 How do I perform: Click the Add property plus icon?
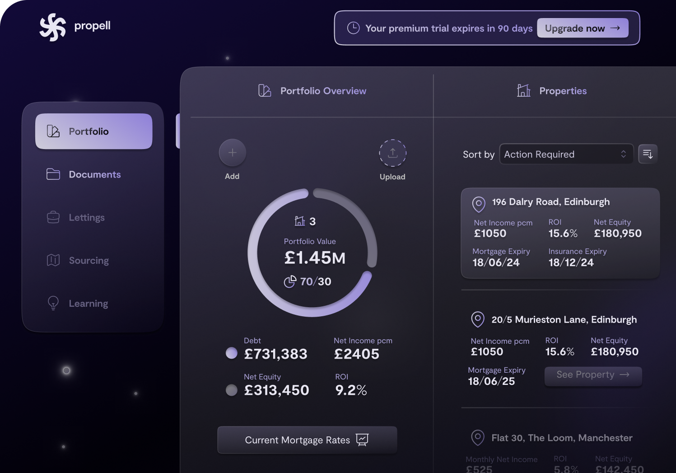pyautogui.click(x=232, y=152)
